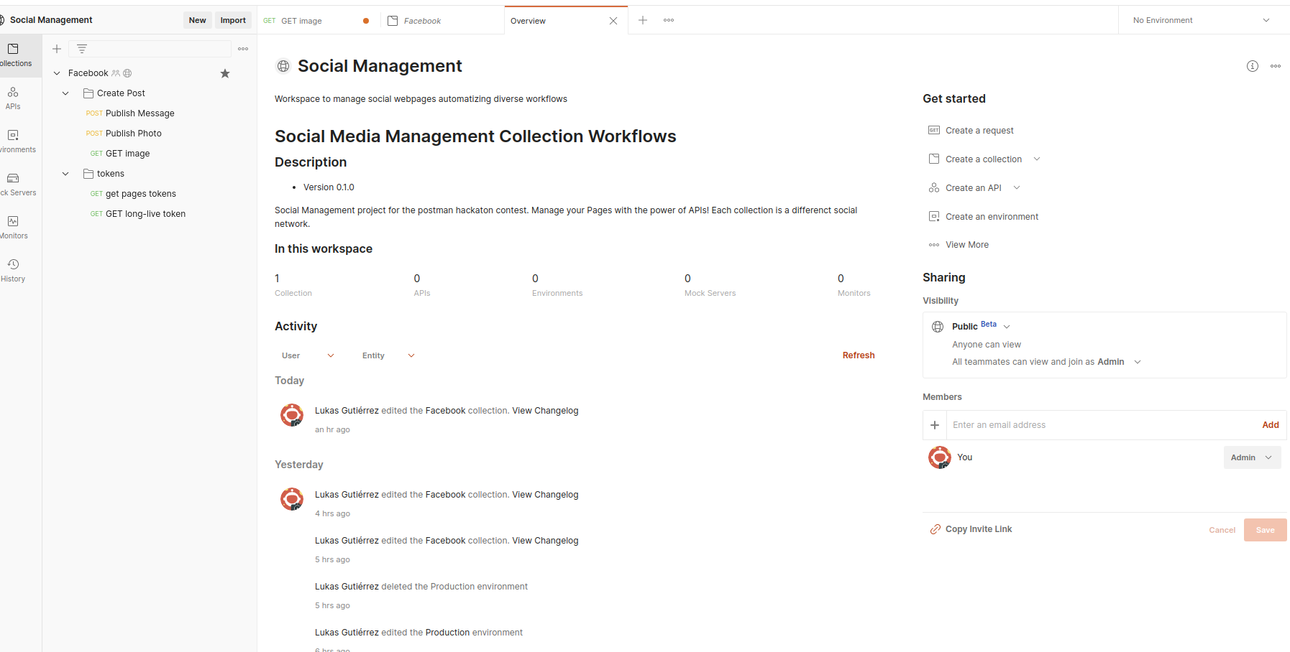This screenshot has width=1290, height=652.
Task: Click the New button
Action: (x=197, y=20)
